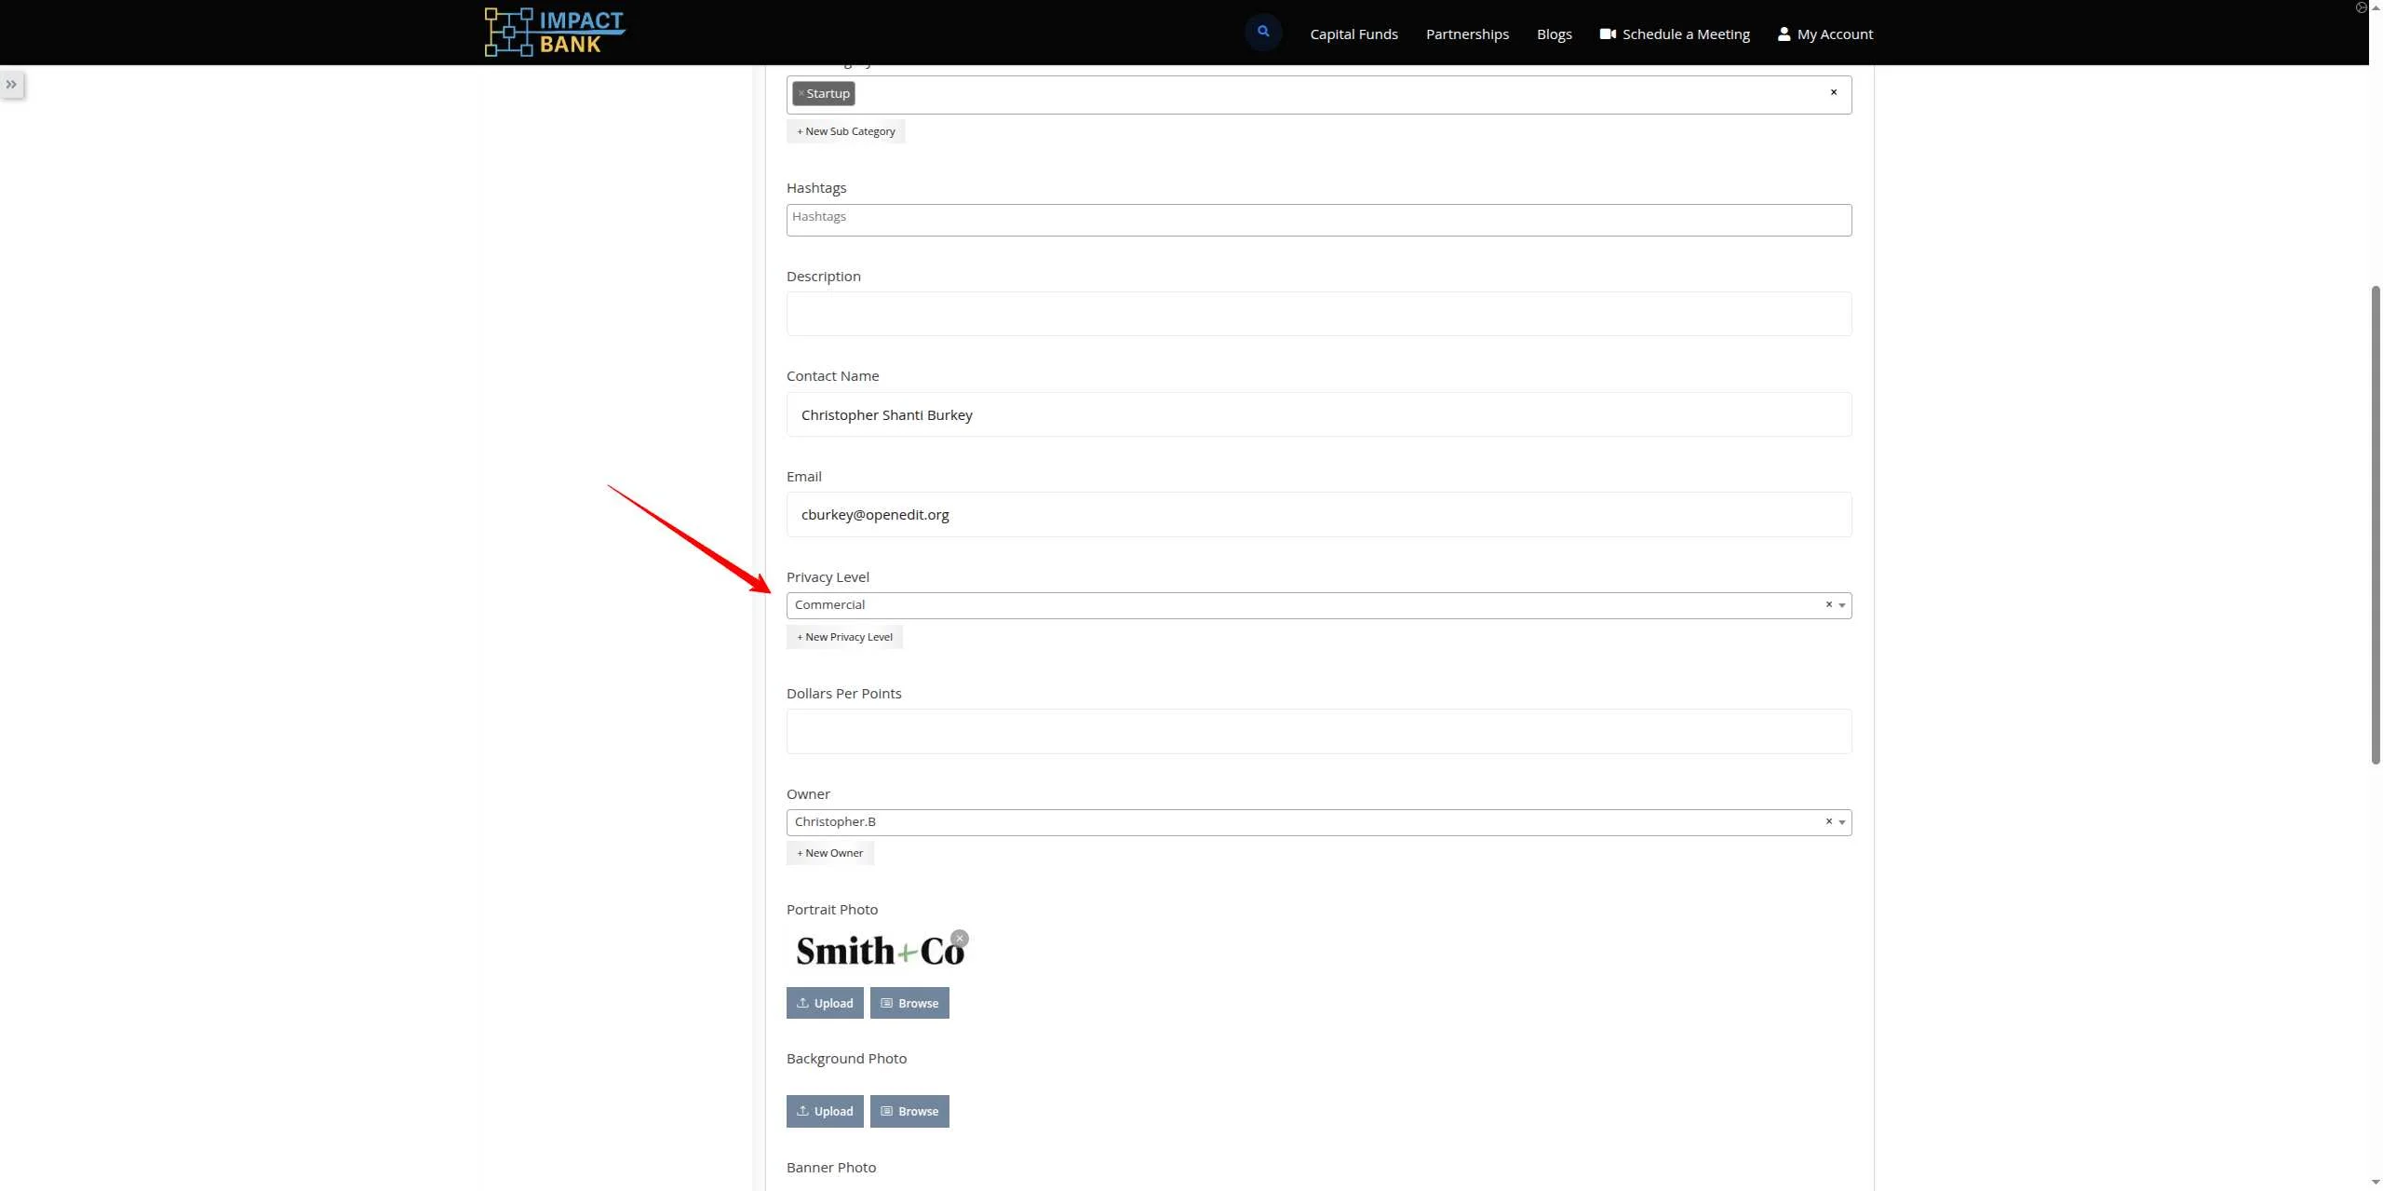Go to the Partnerships page
2383x1191 pixels.
pyautogui.click(x=1467, y=34)
